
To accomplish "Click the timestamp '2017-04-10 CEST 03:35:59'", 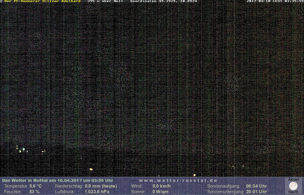I will coord(275,1).
